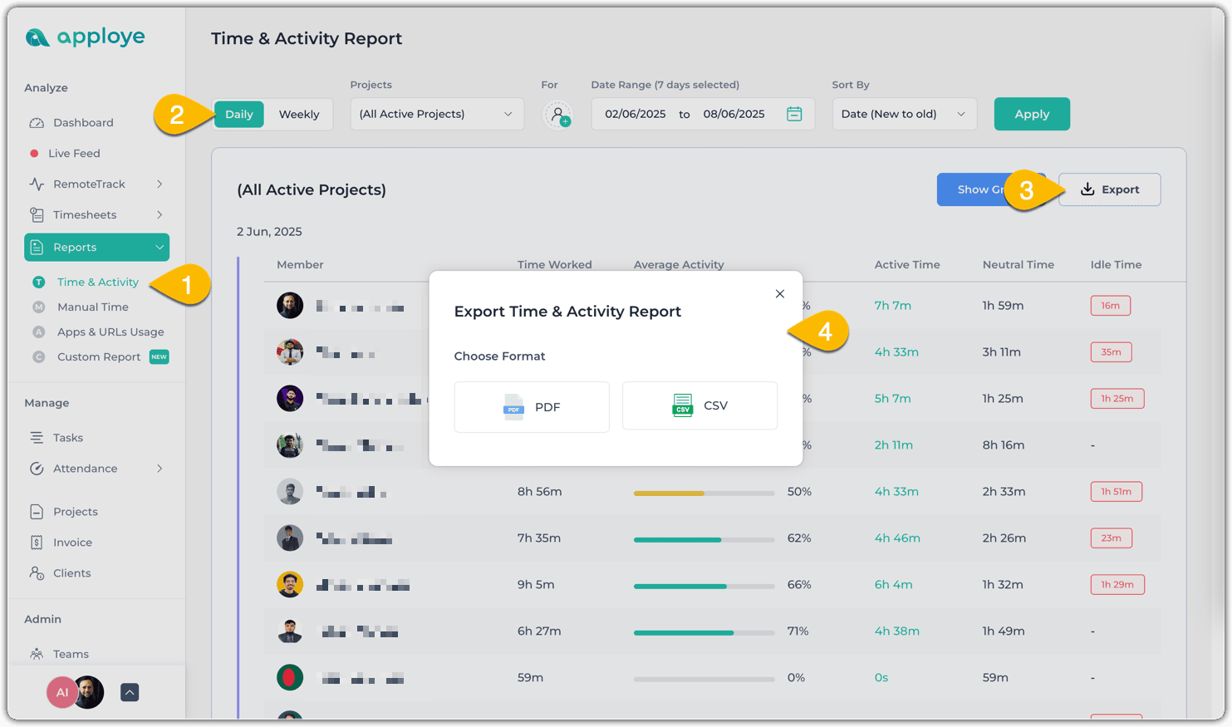Click the Export button
This screenshot has width=1232, height=727.
click(1109, 189)
